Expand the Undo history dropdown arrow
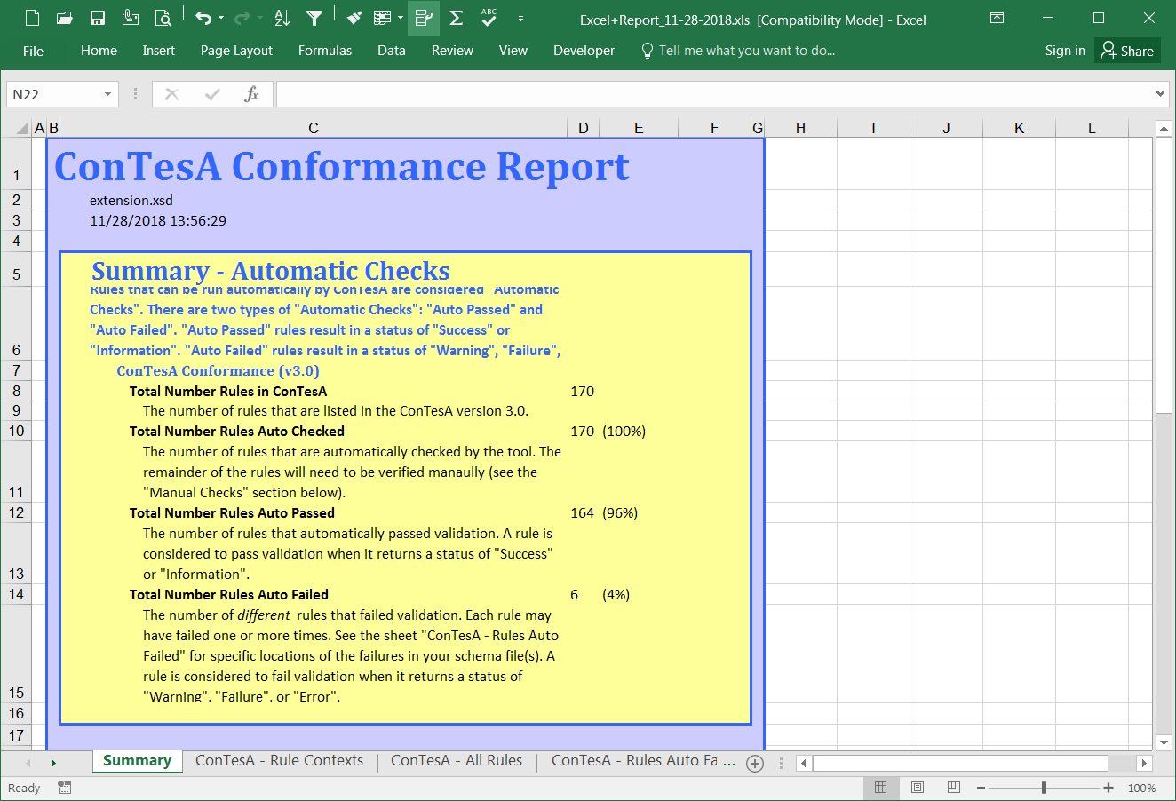The width and height of the screenshot is (1176, 801). coord(221,19)
